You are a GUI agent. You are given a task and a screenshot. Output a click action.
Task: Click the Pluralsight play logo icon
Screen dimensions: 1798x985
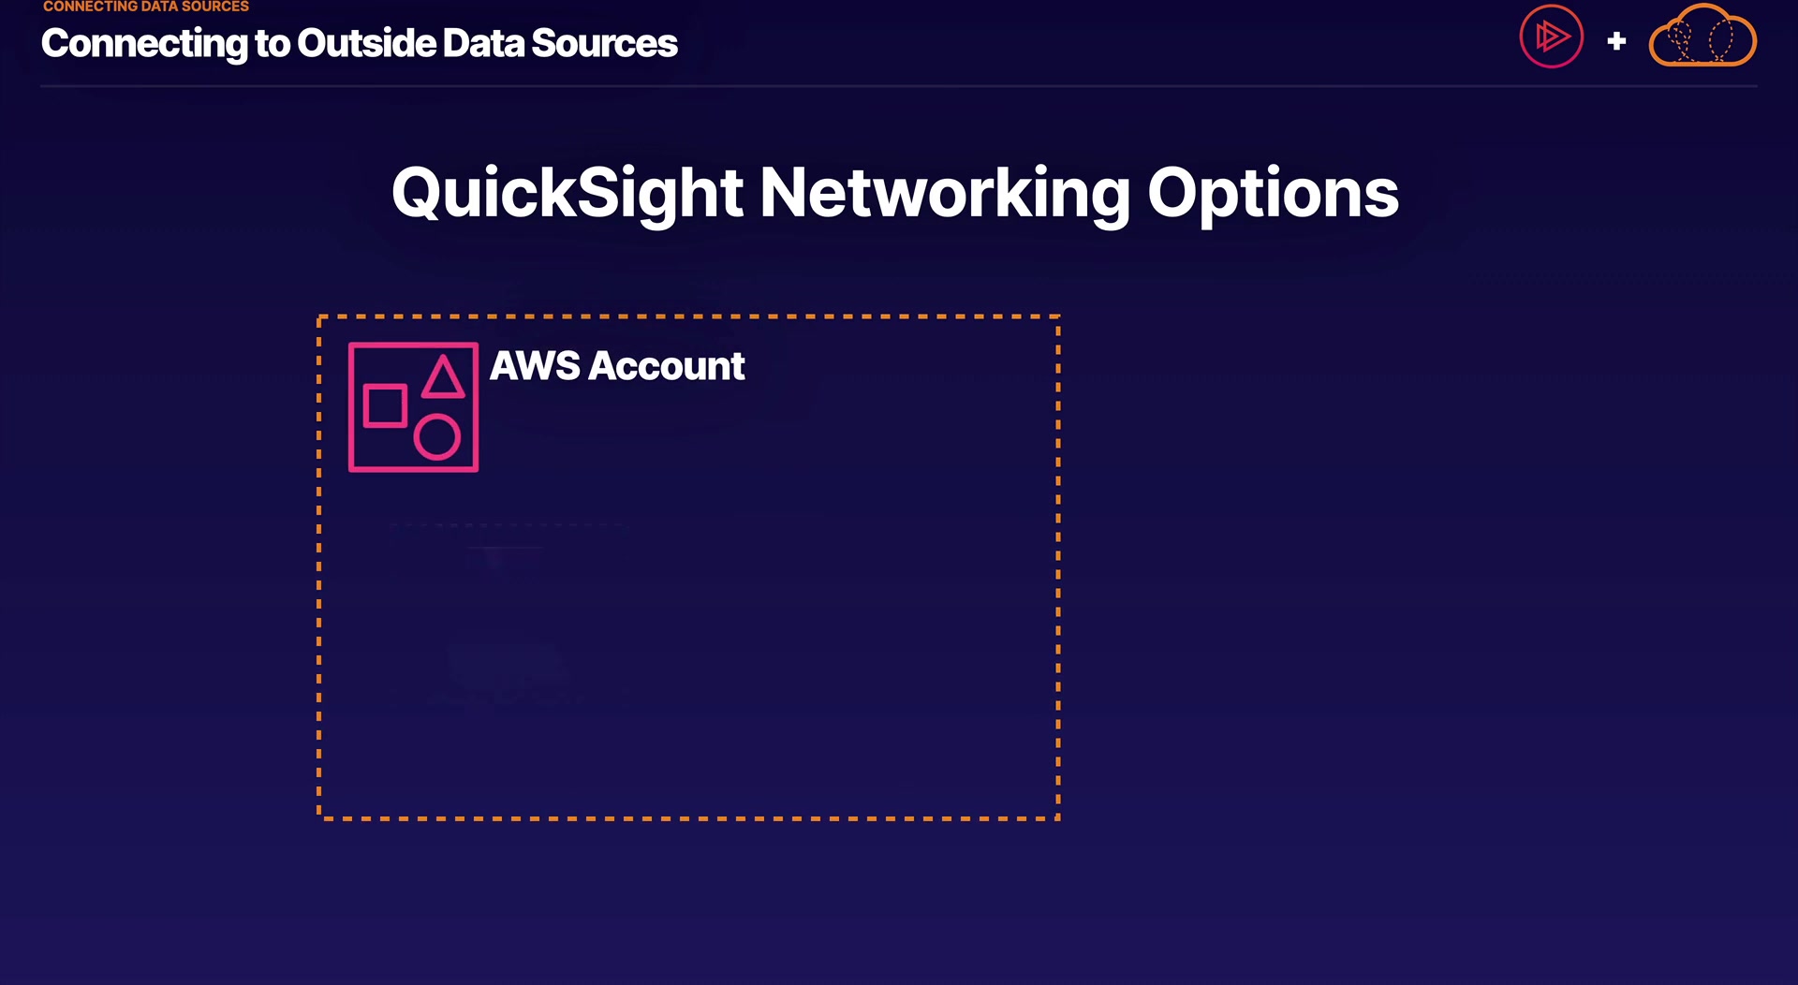pos(1551,37)
